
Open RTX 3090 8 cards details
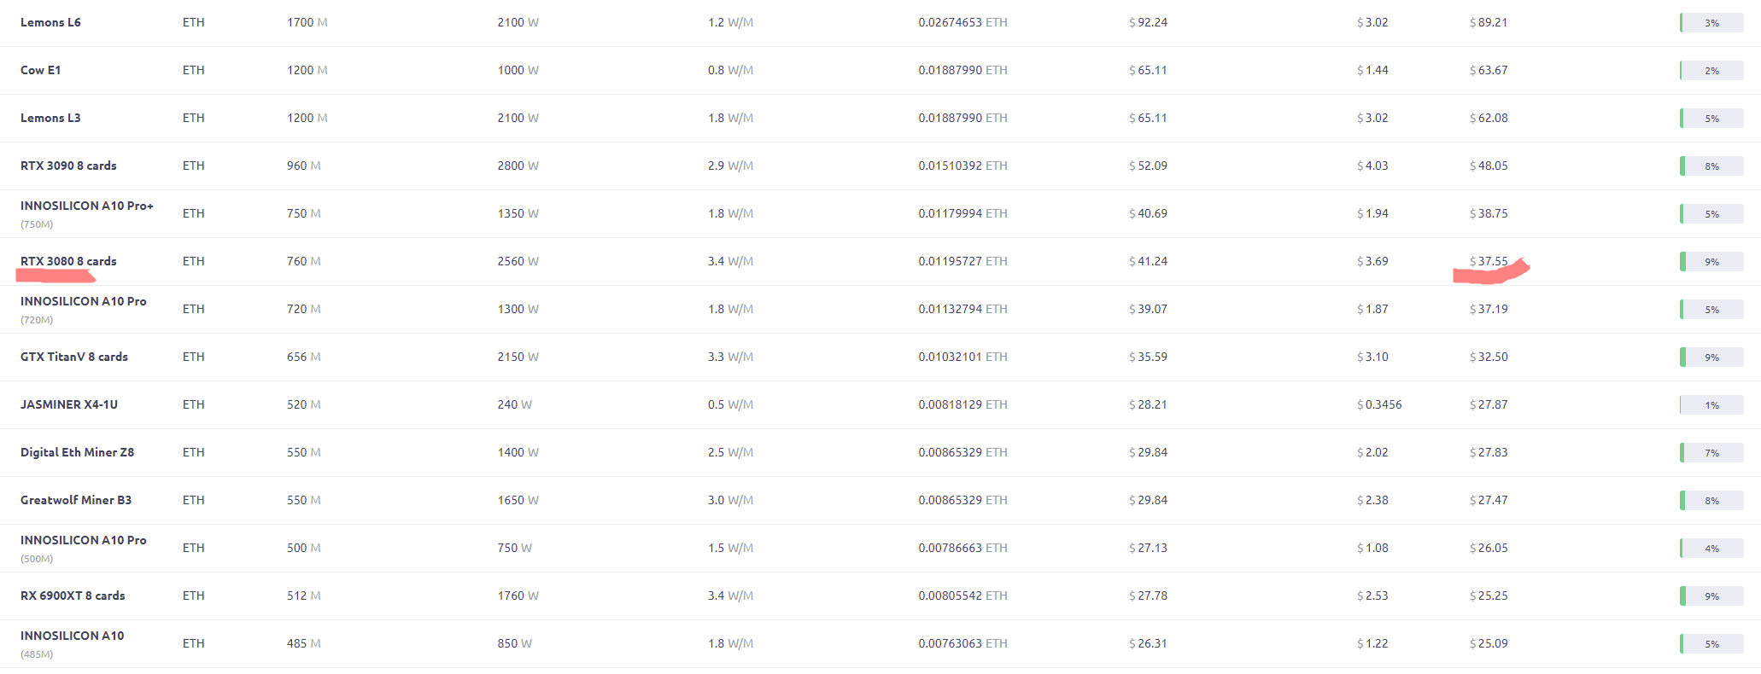68,166
